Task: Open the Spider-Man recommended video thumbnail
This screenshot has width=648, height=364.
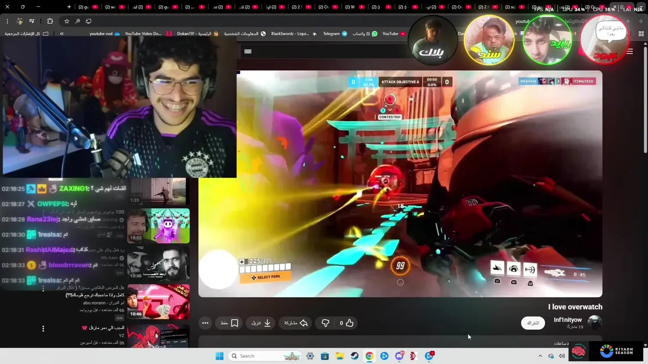Action: [x=158, y=335]
